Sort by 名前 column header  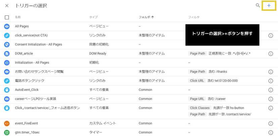[18, 17]
